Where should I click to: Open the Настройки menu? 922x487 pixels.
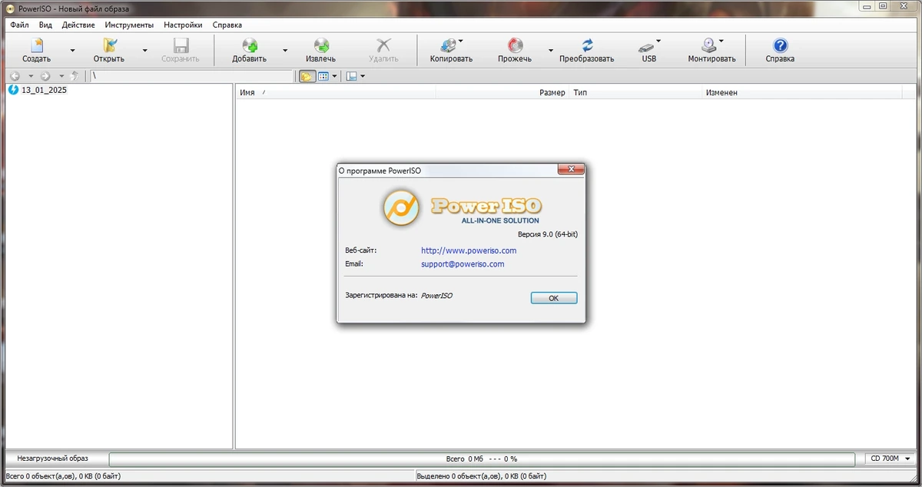(183, 25)
